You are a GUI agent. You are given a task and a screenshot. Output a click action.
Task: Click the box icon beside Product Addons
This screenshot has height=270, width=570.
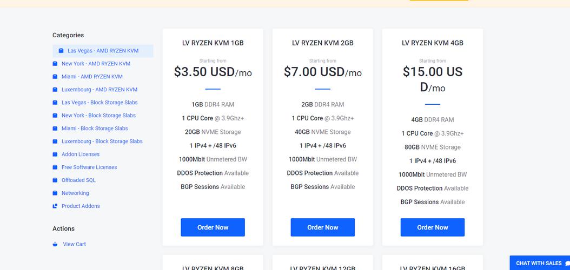(x=55, y=206)
